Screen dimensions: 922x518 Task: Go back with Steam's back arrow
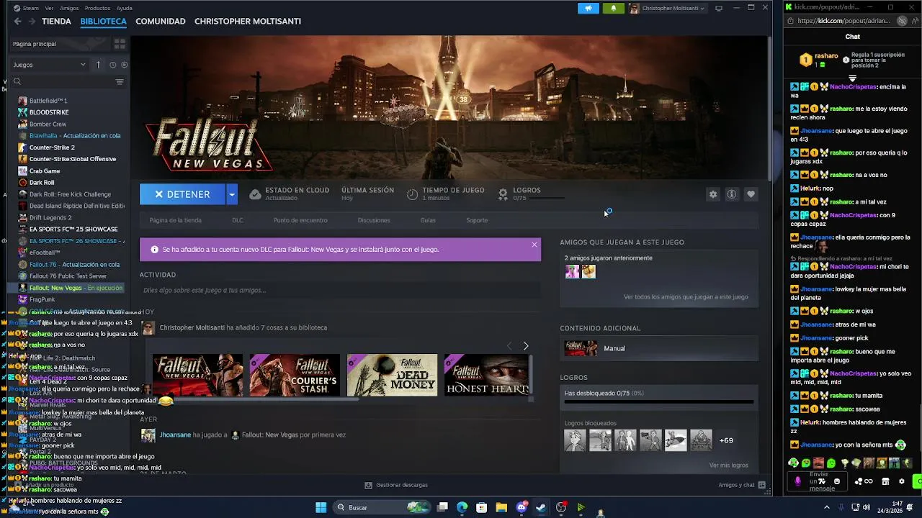click(x=17, y=22)
